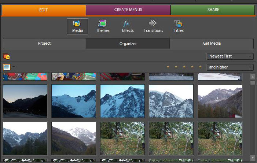257x163 pixels.
Task: Switch to the SHARE tab
Action: [x=213, y=10]
